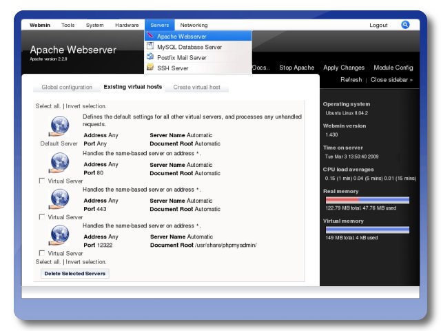Expand the Hardware menu

point(127,25)
